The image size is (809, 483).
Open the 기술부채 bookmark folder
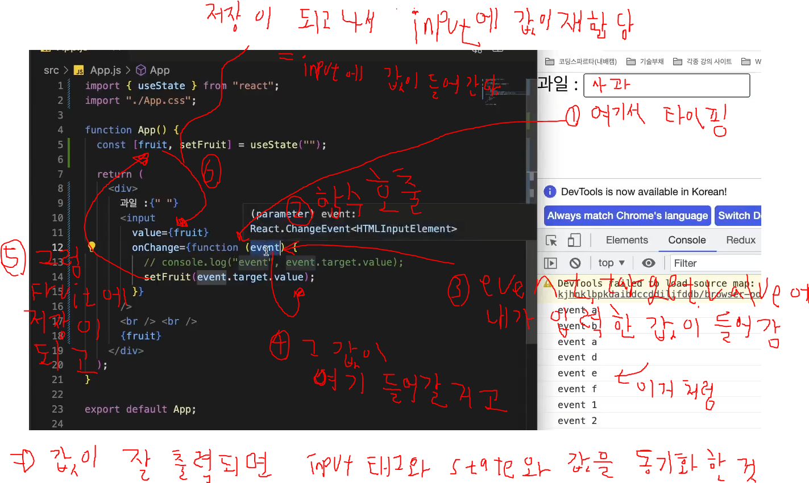[x=645, y=61]
